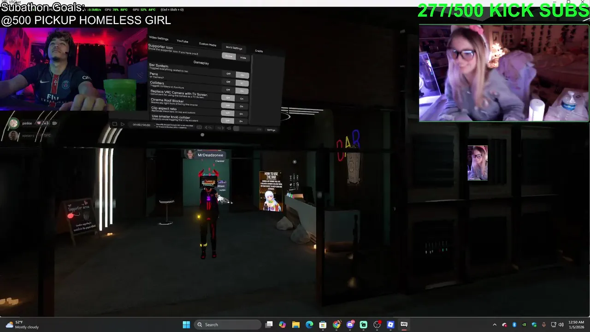Click the Windows taskbar Search box
This screenshot has width=590, height=332.
coord(228,325)
